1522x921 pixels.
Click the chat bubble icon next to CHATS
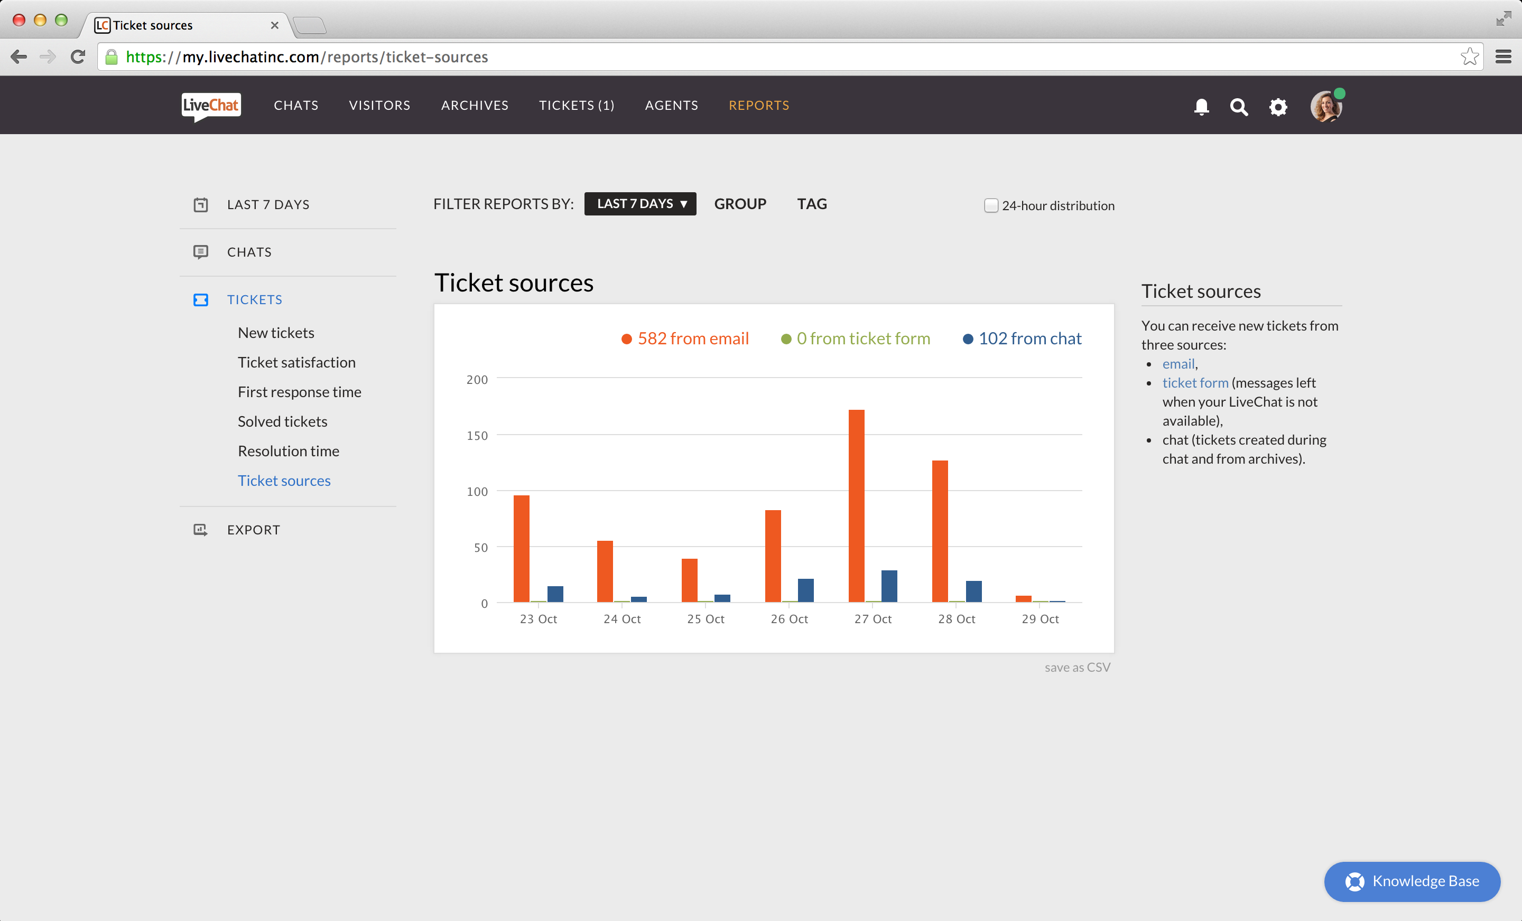[200, 252]
